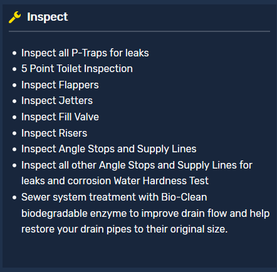Image resolution: width=277 pixels, height=272 pixels.
Task: Select the '5 Point Toilet Inspection' item
Action: (x=77, y=69)
